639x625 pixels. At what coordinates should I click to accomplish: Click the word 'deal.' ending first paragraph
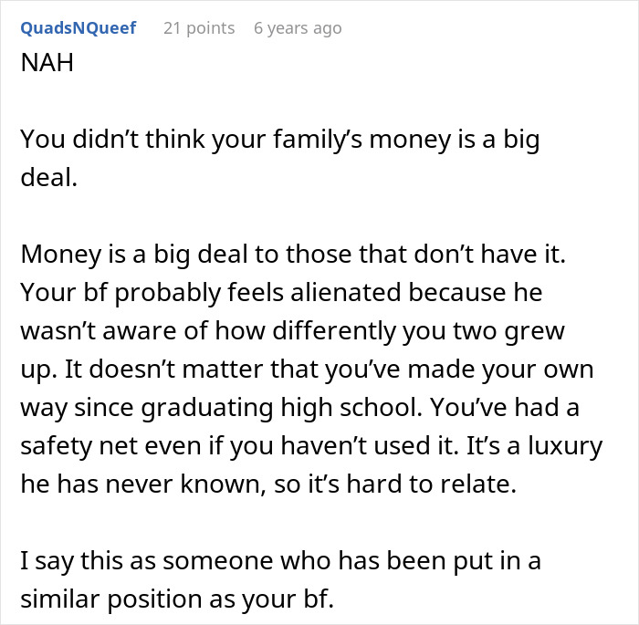(x=48, y=178)
